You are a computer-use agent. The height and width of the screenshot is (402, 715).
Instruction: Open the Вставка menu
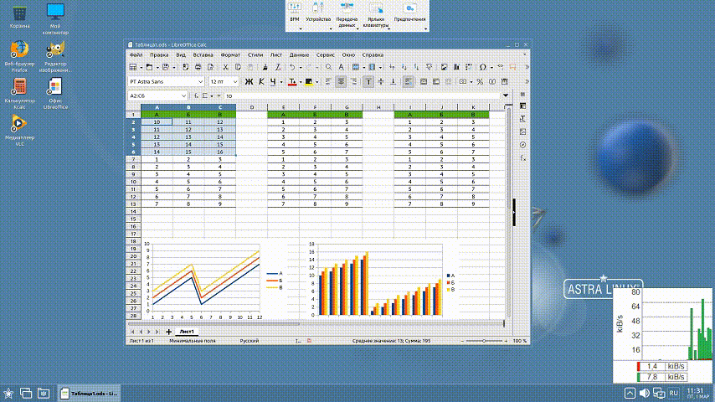pos(203,54)
